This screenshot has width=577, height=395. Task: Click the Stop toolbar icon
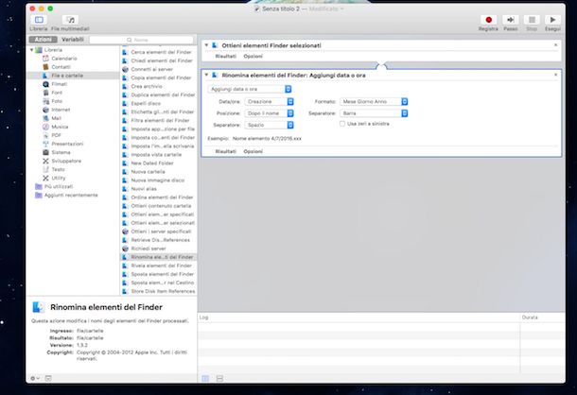532,20
